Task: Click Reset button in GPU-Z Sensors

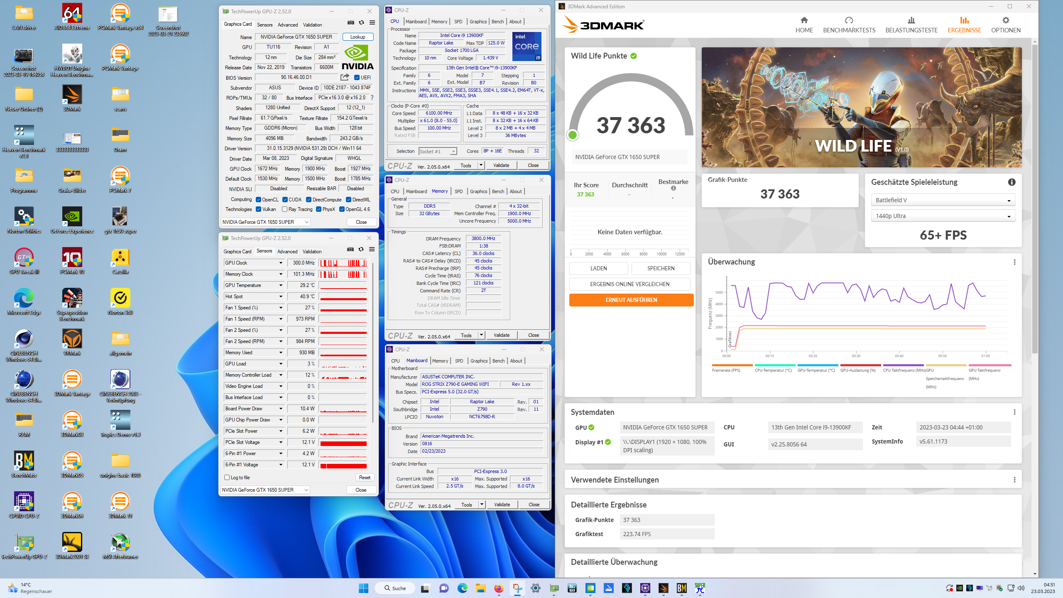Action: (x=365, y=478)
